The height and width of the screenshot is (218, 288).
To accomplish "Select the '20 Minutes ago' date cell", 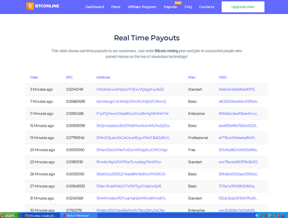I will click(42, 150).
